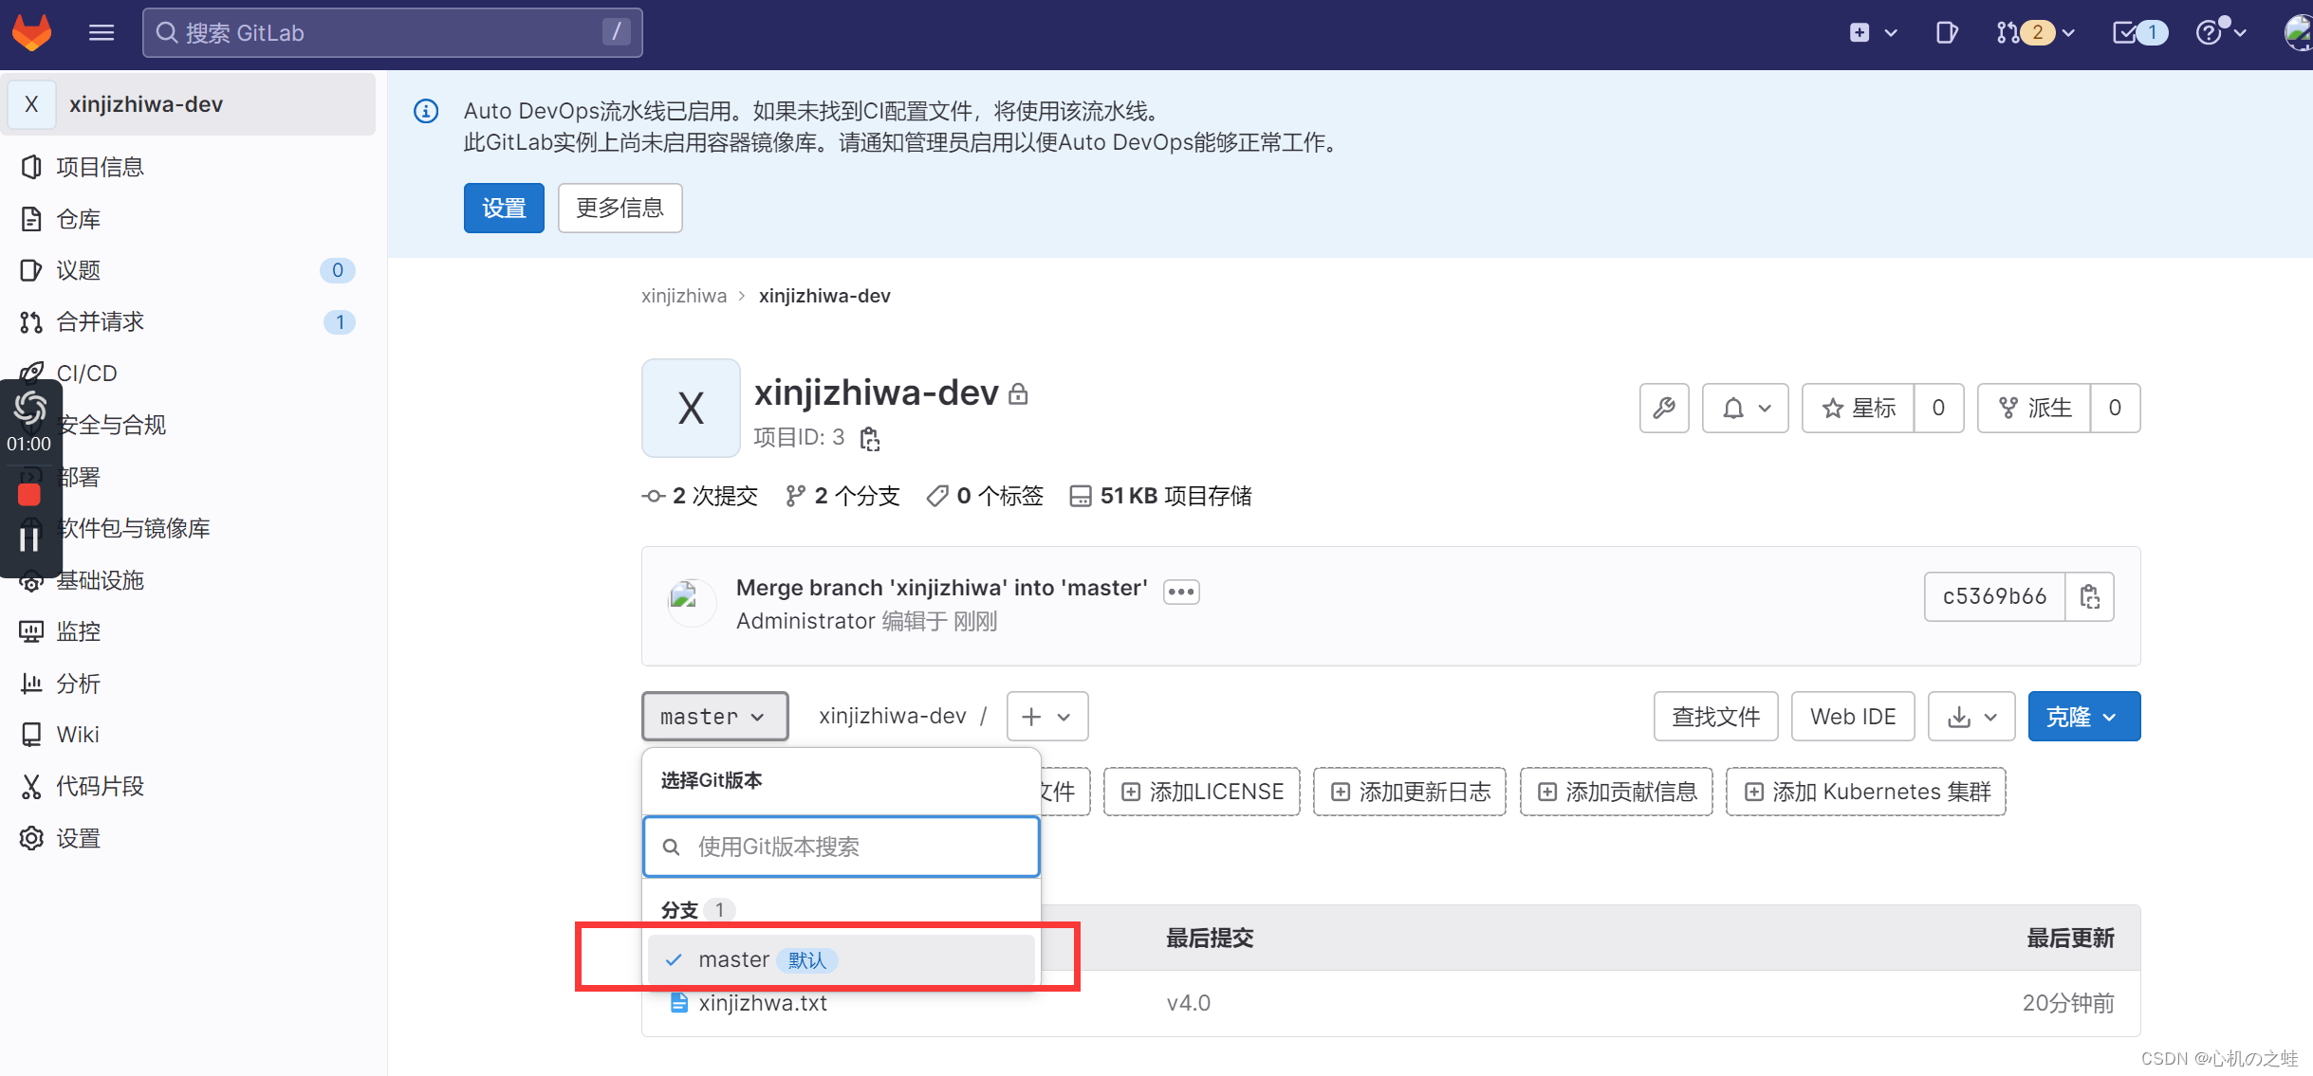Click the project X avatar

691,409
